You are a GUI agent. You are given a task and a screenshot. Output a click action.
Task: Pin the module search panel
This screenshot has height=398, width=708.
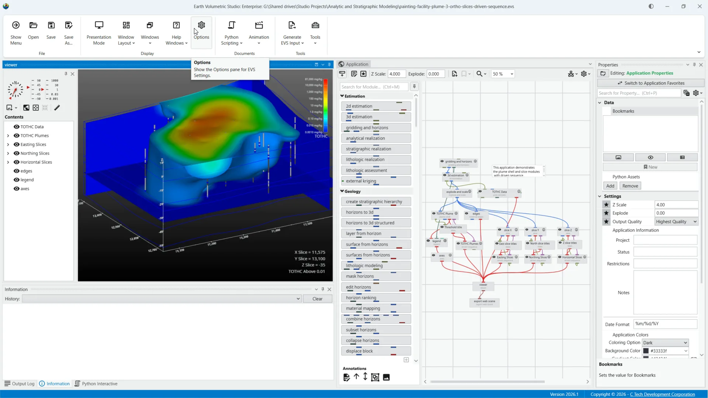pyautogui.click(x=414, y=87)
